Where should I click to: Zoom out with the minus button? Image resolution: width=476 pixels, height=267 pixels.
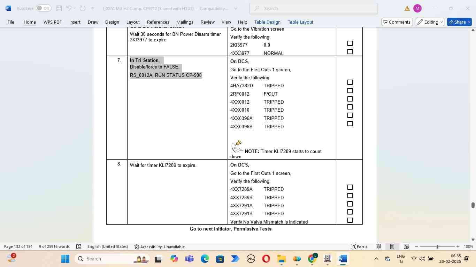click(417, 246)
